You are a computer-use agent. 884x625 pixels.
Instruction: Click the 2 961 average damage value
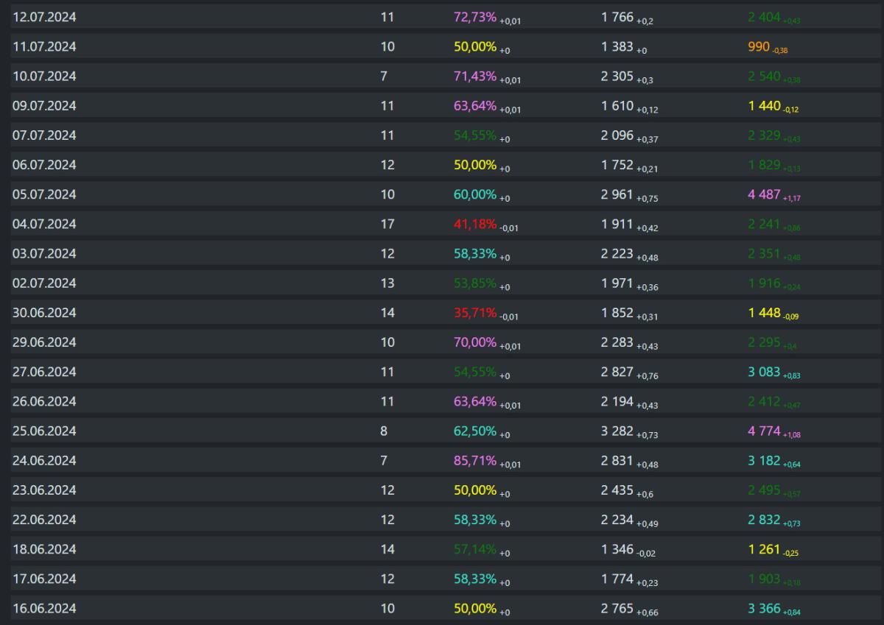(x=617, y=194)
